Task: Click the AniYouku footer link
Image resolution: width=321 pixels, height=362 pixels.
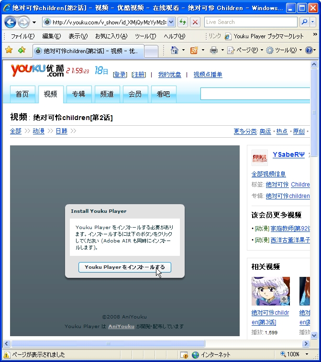Action: pos(121,327)
